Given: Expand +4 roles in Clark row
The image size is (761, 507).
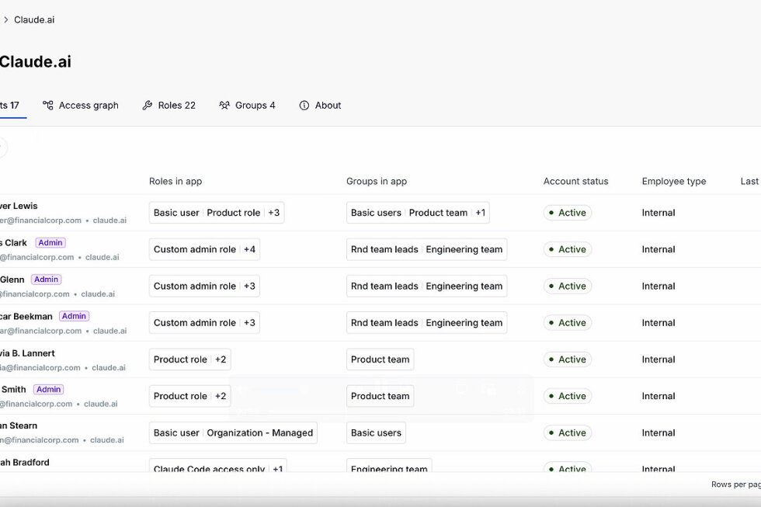Looking at the screenshot, I should [x=249, y=249].
